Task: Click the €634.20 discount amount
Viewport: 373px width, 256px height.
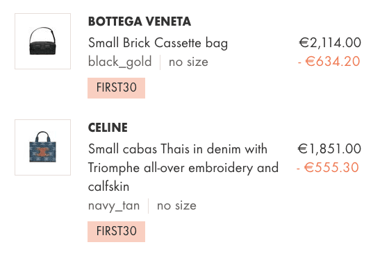Action: [x=329, y=61]
